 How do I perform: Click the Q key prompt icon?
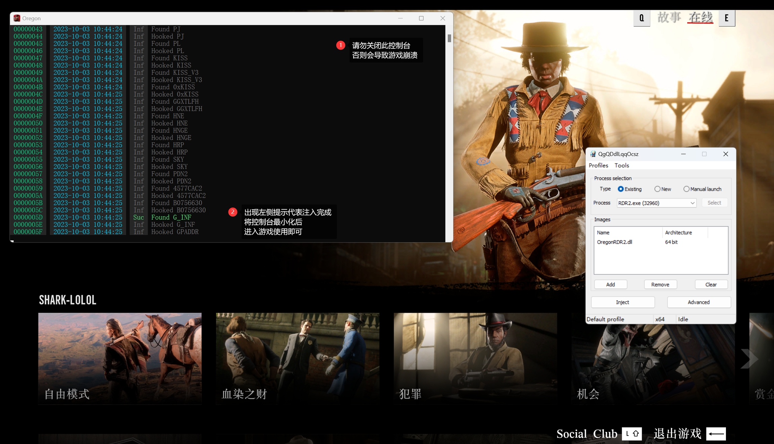tap(642, 18)
